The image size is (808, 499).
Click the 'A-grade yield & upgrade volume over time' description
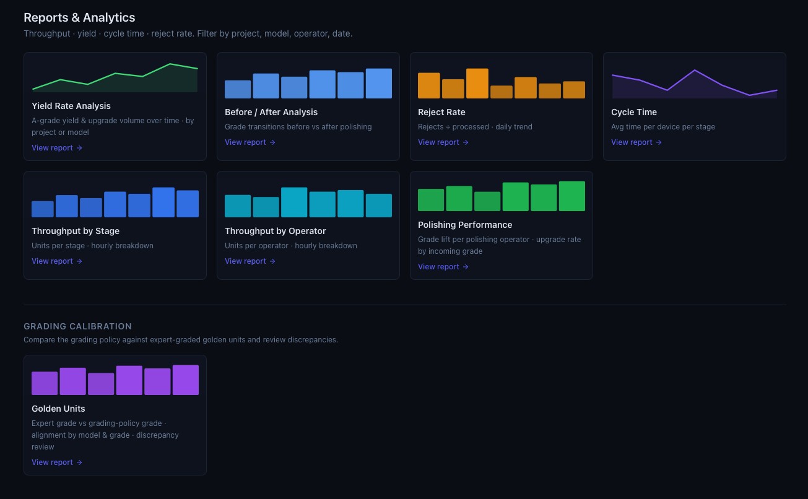113,126
